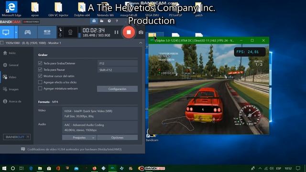The image size is (306, 172).
Task: Open the Bandicut link button
Action: pos(17,137)
